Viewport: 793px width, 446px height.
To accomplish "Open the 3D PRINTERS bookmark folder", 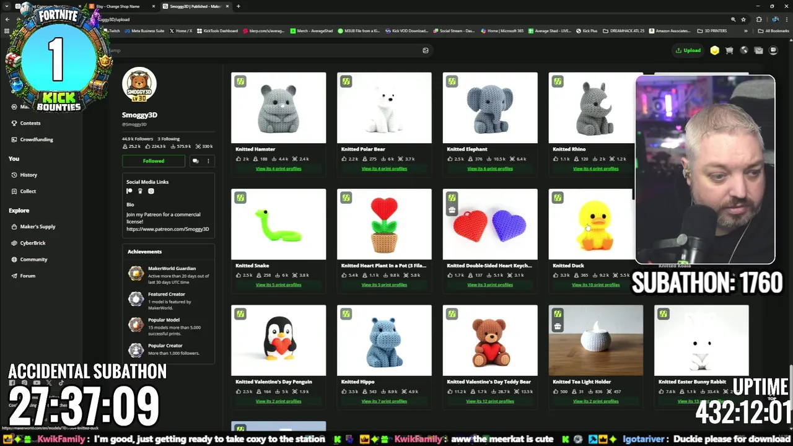I will coord(712,31).
